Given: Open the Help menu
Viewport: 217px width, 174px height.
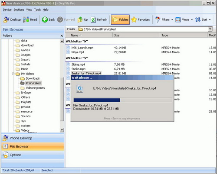Looking at the screenshot, I should 46,10.
